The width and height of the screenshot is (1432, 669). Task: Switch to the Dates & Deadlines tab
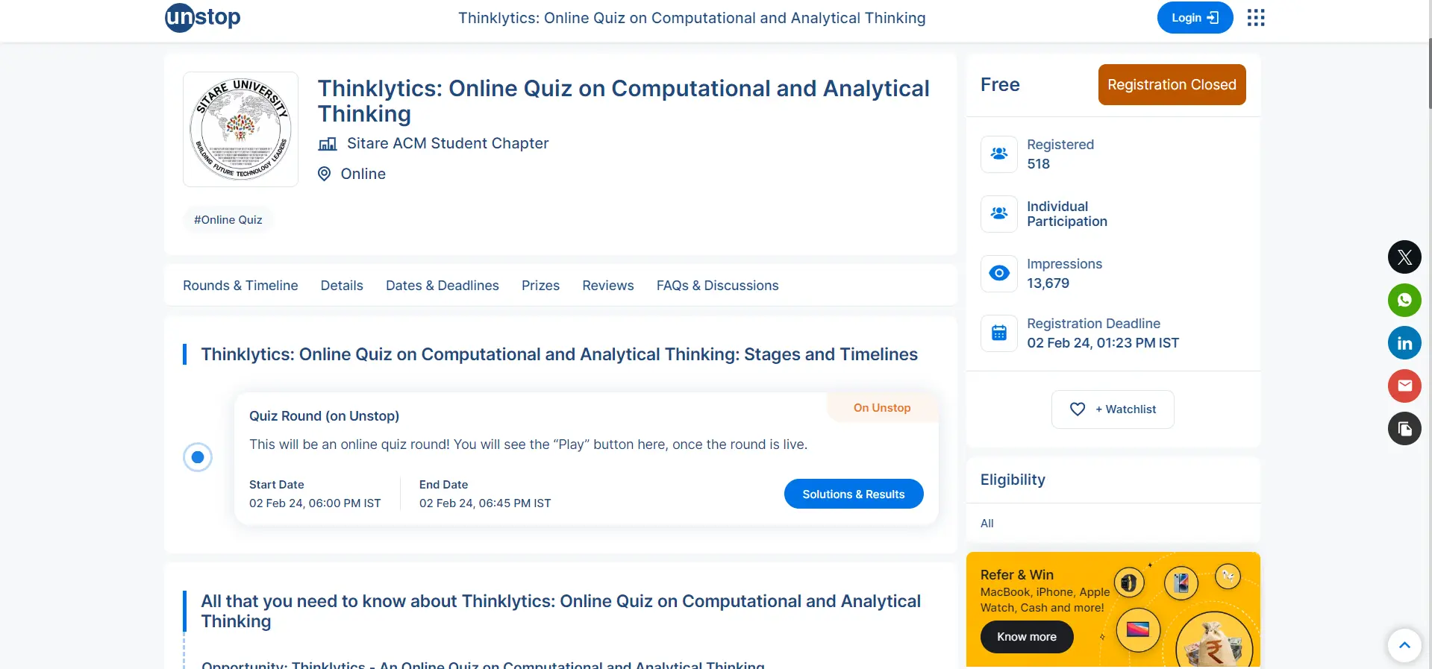tap(442, 286)
